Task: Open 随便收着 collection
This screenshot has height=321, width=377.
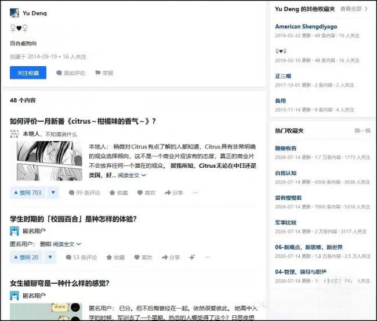Action: pos(286,148)
